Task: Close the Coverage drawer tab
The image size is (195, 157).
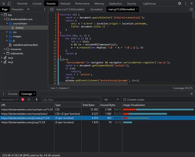Action: point(34,94)
